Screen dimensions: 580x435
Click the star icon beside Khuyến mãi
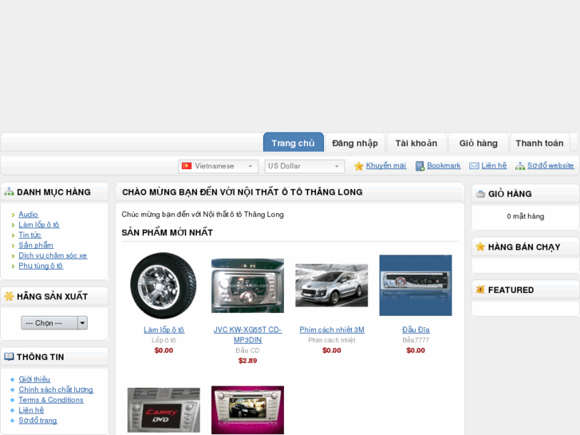[359, 166]
